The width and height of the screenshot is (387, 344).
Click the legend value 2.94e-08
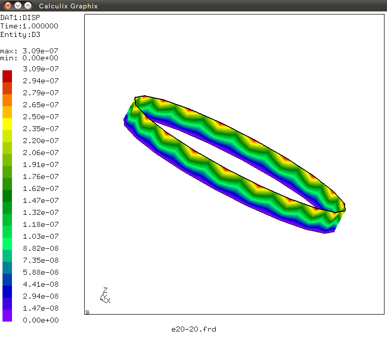(41, 296)
